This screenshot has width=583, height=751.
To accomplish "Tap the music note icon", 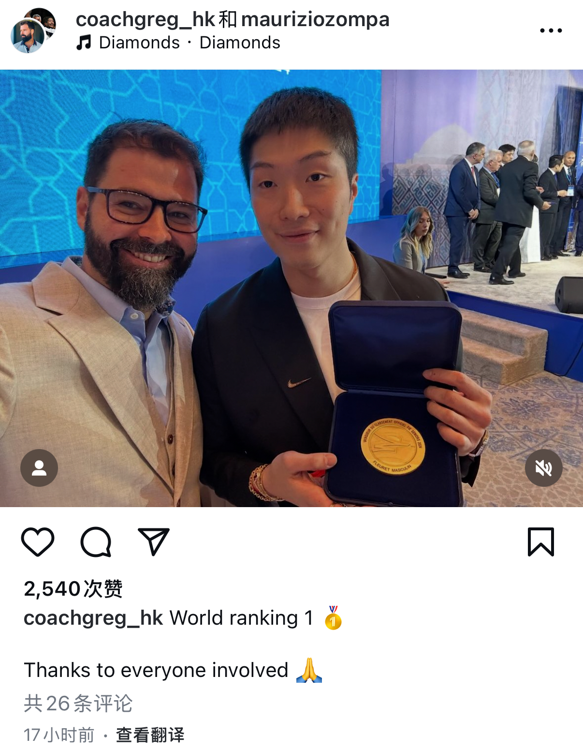I will [84, 43].
